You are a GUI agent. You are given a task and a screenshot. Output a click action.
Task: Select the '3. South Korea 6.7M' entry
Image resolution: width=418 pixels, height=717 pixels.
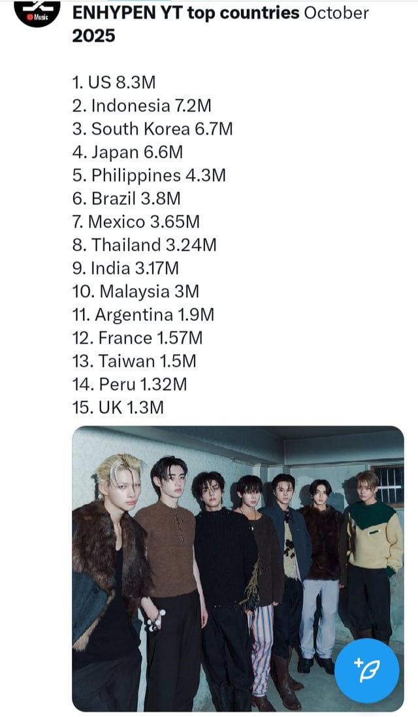point(152,129)
